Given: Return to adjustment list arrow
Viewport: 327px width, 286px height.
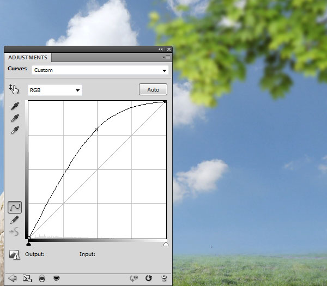Looking at the screenshot, I should click(x=13, y=278).
